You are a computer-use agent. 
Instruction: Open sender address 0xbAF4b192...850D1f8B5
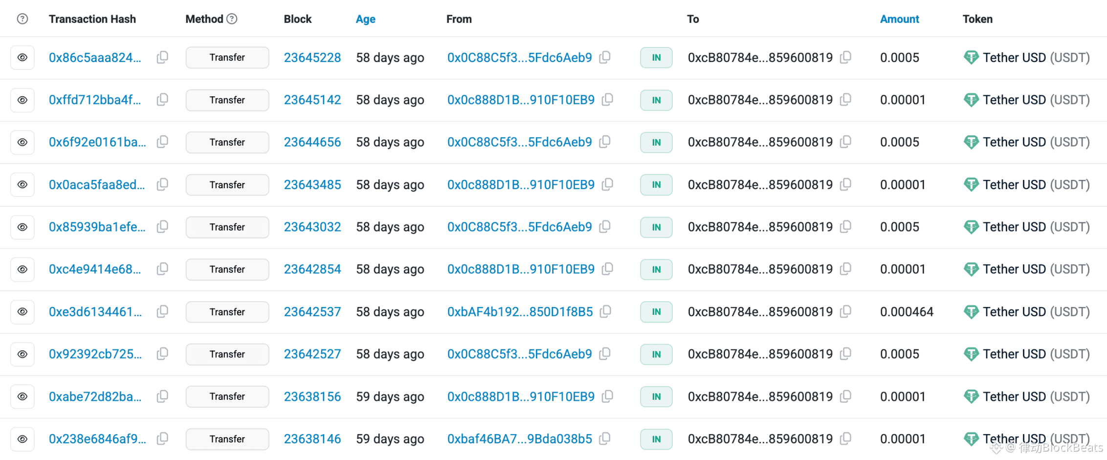pos(520,312)
